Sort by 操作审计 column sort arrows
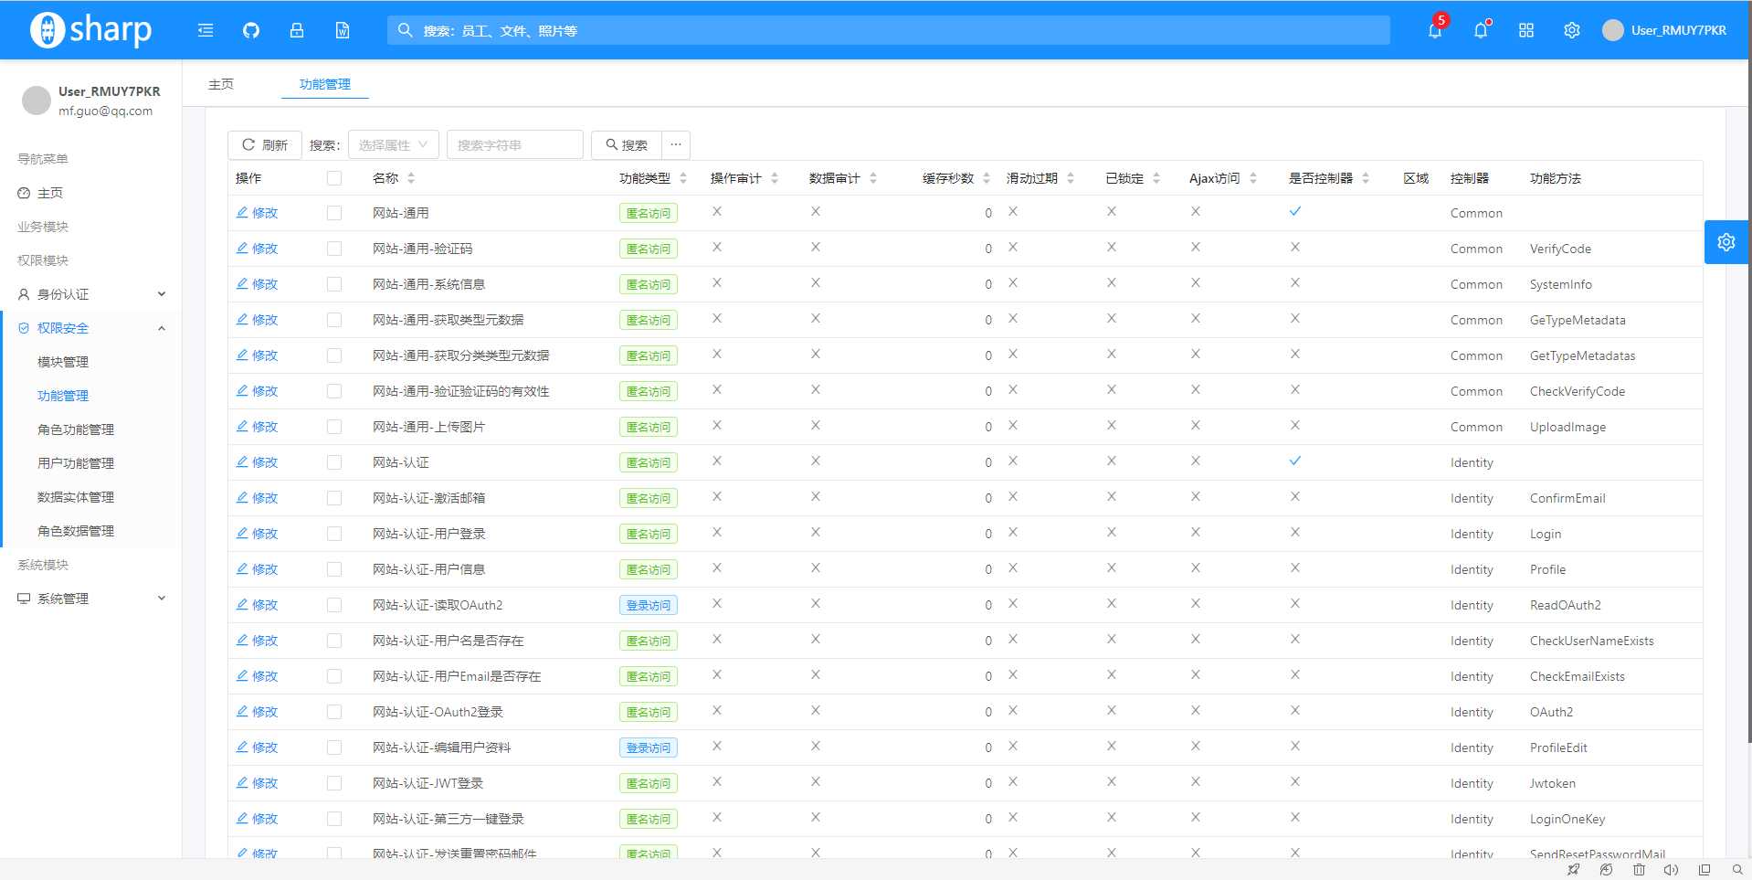This screenshot has width=1752, height=880. point(775,178)
